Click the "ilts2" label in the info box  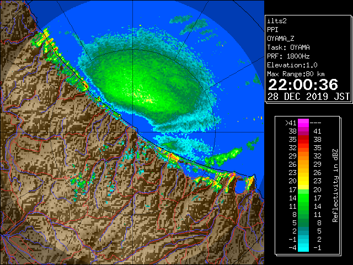277,21
